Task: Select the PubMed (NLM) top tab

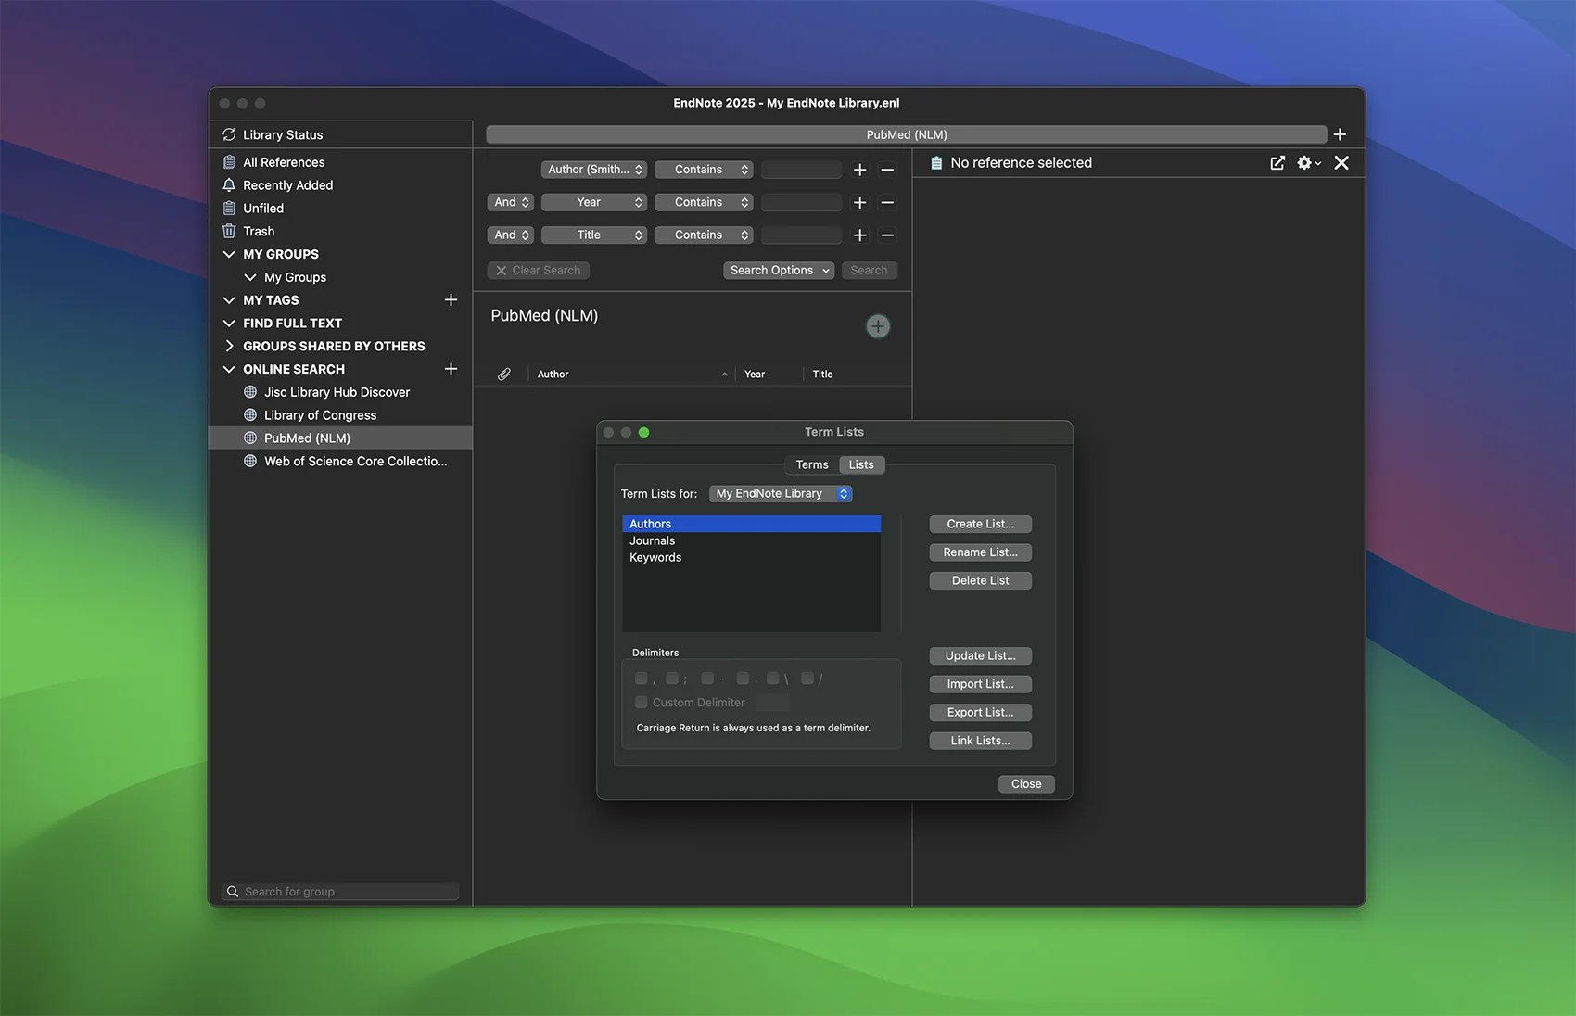Action: coord(907,134)
